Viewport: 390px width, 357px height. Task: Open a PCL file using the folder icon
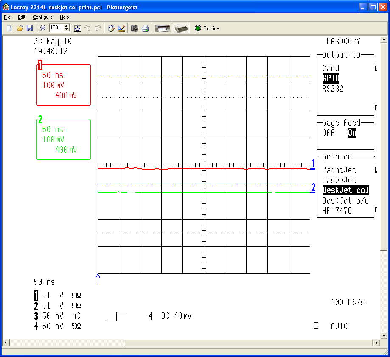click(20, 28)
